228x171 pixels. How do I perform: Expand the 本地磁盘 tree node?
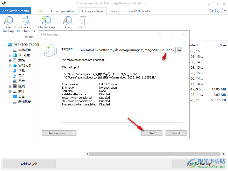coord(10,50)
